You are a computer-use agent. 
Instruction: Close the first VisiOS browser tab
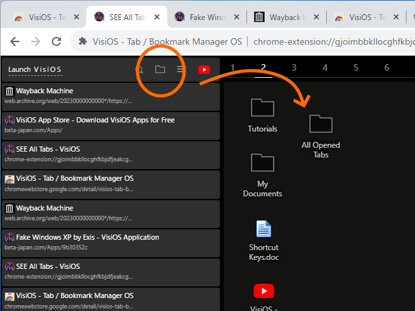77,17
